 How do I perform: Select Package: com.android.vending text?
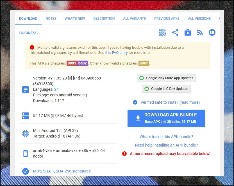point(60,95)
